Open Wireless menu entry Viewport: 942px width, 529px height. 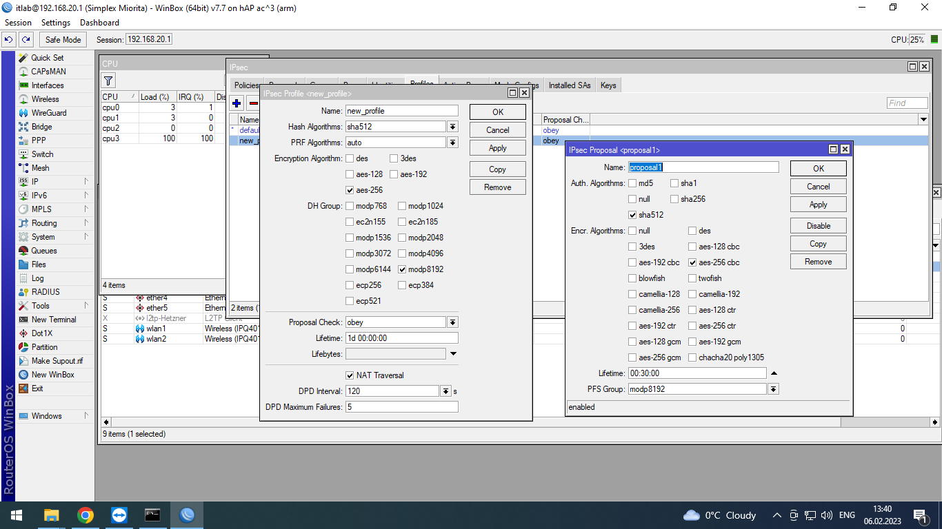coord(46,99)
